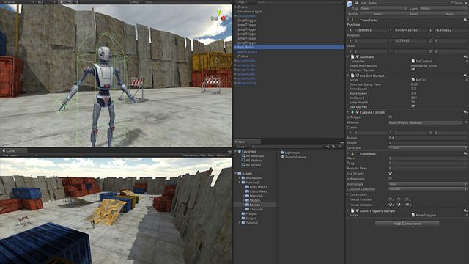Open the Interpolate dropdown
This screenshot has width=469, height=264.
pos(427,184)
